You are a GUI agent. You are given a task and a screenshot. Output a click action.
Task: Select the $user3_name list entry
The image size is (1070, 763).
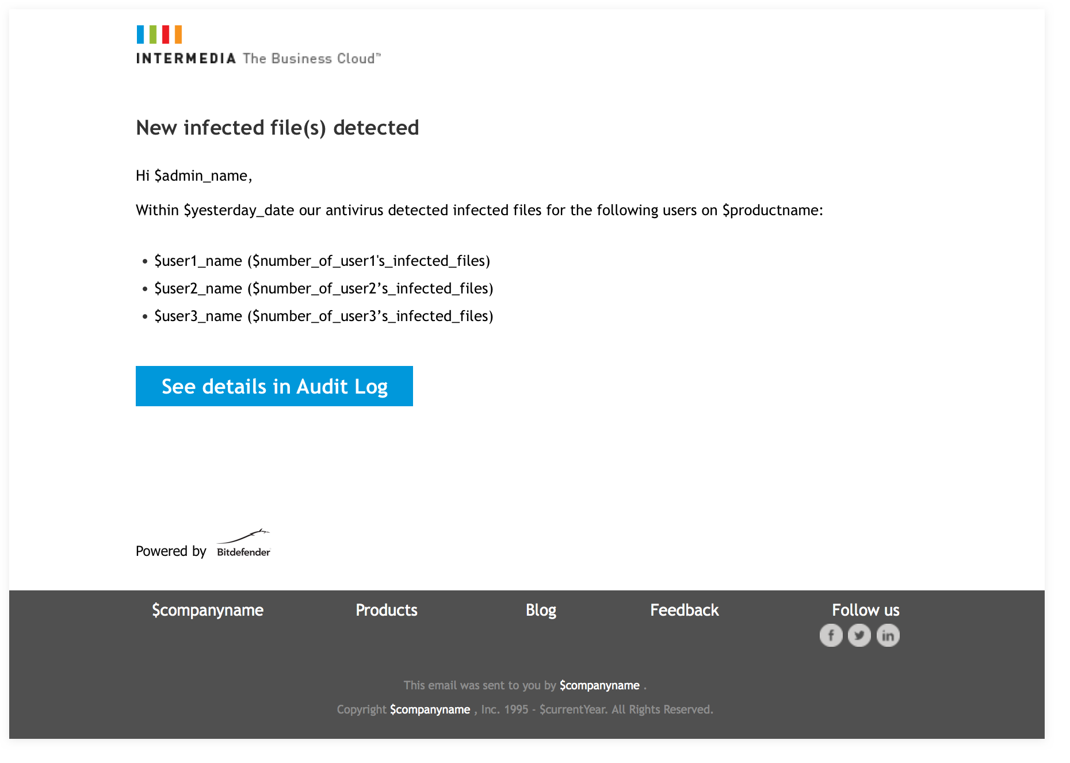(324, 316)
